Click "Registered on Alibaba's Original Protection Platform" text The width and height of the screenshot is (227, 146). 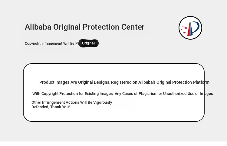pyautogui.click(x=160, y=82)
